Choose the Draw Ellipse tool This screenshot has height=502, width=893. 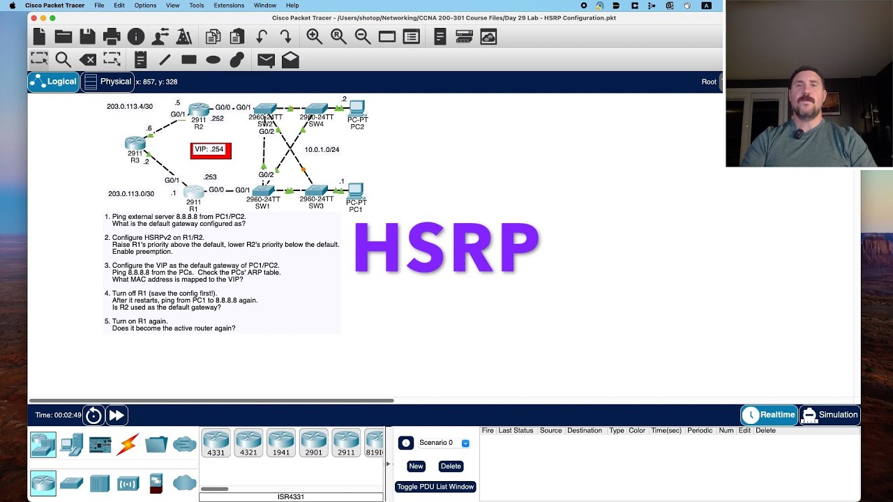pos(213,60)
